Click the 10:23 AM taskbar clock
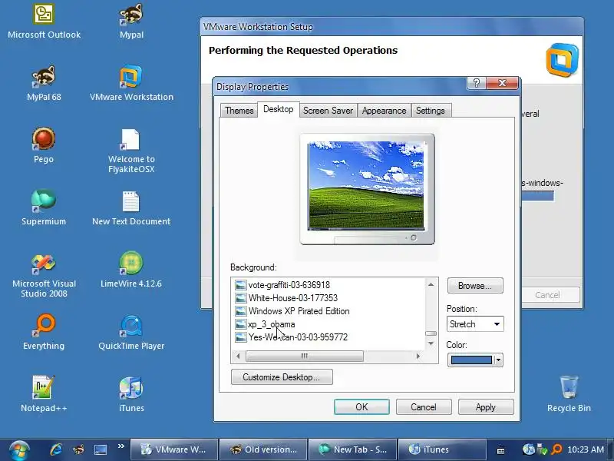This screenshot has width=614, height=461. [586, 449]
